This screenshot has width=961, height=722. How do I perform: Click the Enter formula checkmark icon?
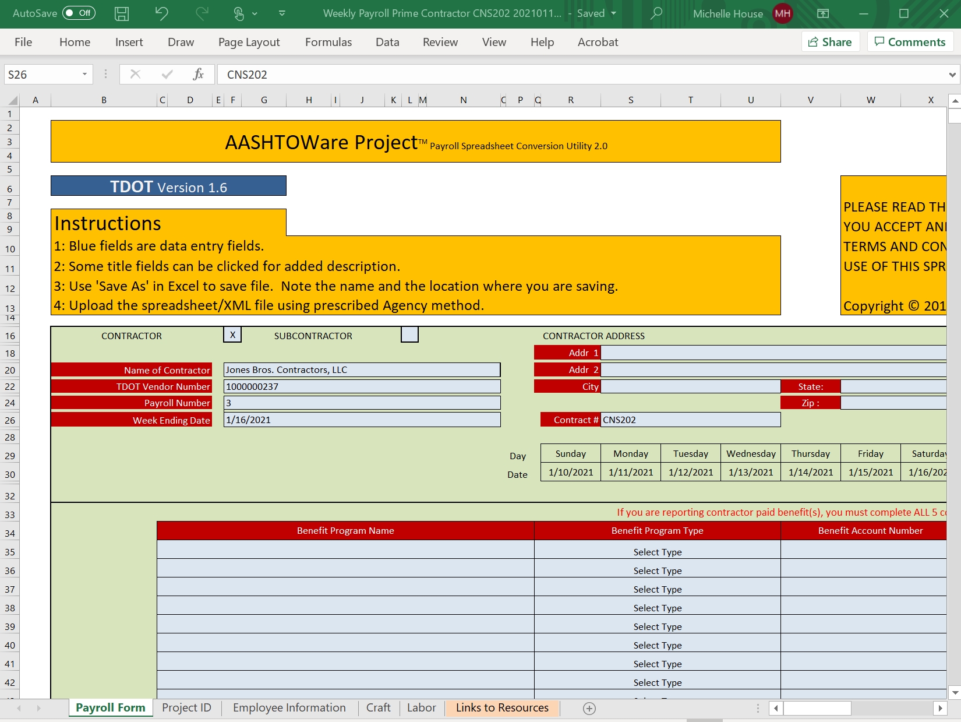(x=167, y=74)
